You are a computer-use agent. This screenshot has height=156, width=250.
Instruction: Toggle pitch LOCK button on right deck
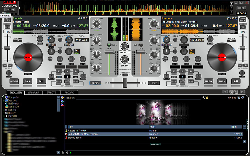click(x=243, y=27)
